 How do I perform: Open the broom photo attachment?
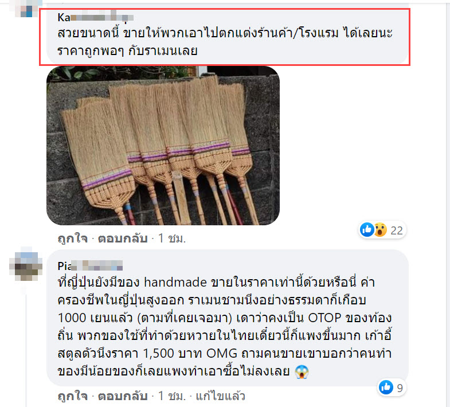[x=163, y=146]
